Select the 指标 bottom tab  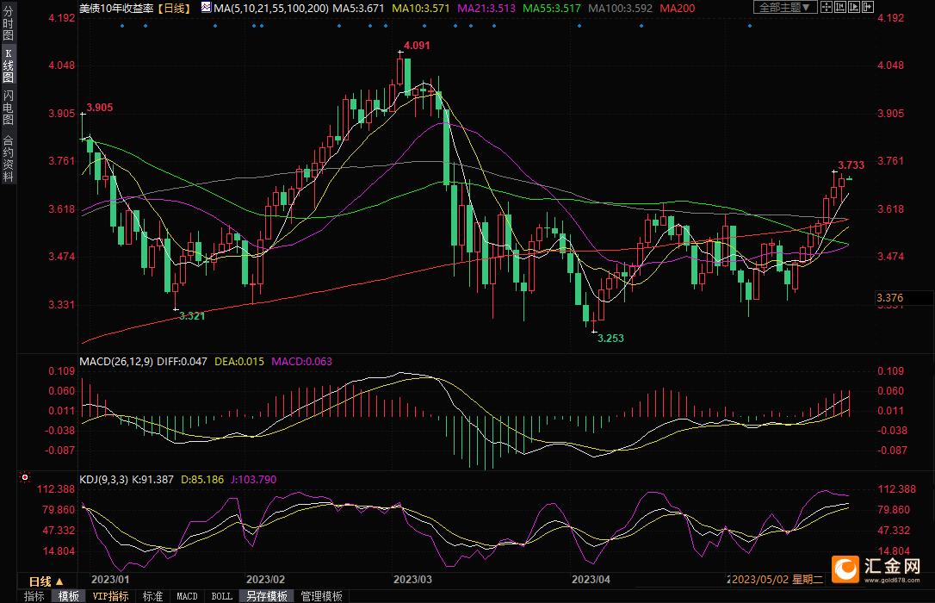click(x=34, y=596)
